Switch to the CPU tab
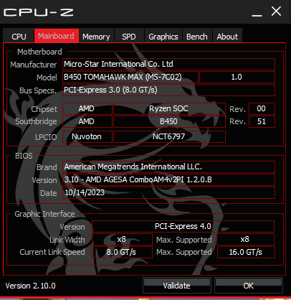This screenshot has height=300, width=291. pos(19,37)
